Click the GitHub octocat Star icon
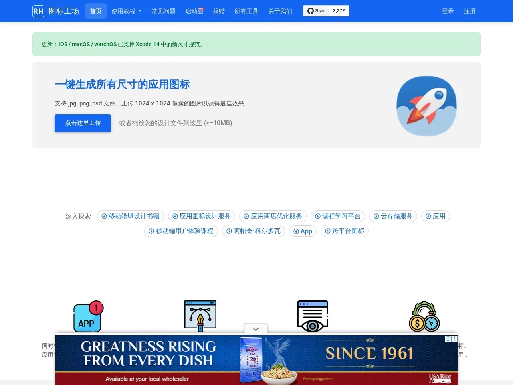The height and width of the screenshot is (385, 513). [x=312, y=11]
